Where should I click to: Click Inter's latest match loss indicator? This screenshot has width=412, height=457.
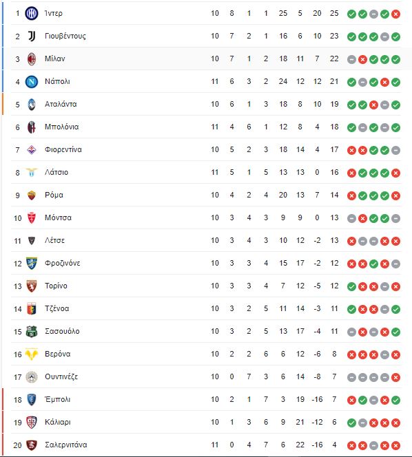pyautogui.click(x=395, y=14)
